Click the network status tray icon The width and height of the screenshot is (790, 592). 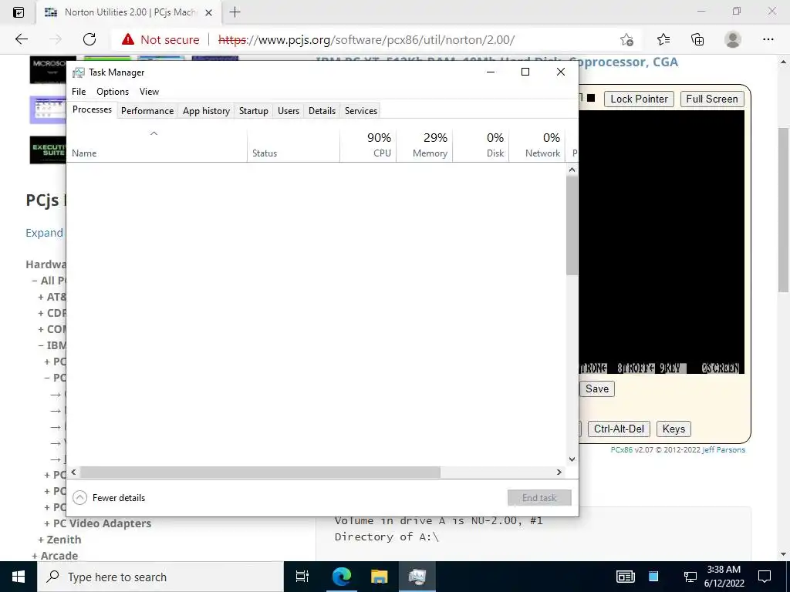coord(690,577)
